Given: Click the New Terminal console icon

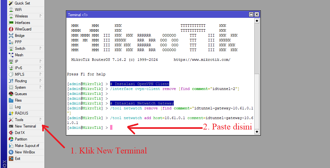Looking at the screenshot, I should (x=11, y=126).
